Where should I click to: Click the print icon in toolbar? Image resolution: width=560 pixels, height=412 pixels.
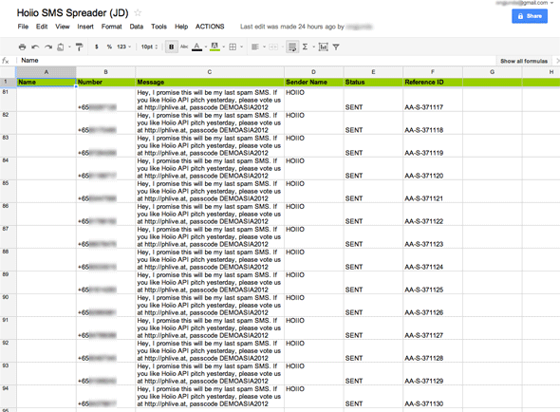[22, 47]
